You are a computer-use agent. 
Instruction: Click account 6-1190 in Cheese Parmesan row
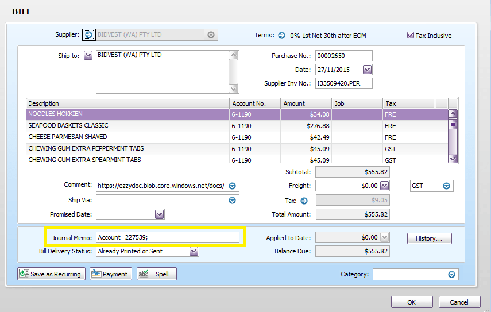click(x=255, y=137)
